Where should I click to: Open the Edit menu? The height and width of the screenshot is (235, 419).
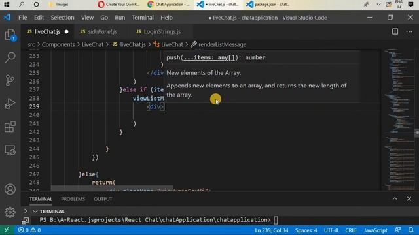click(39, 18)
